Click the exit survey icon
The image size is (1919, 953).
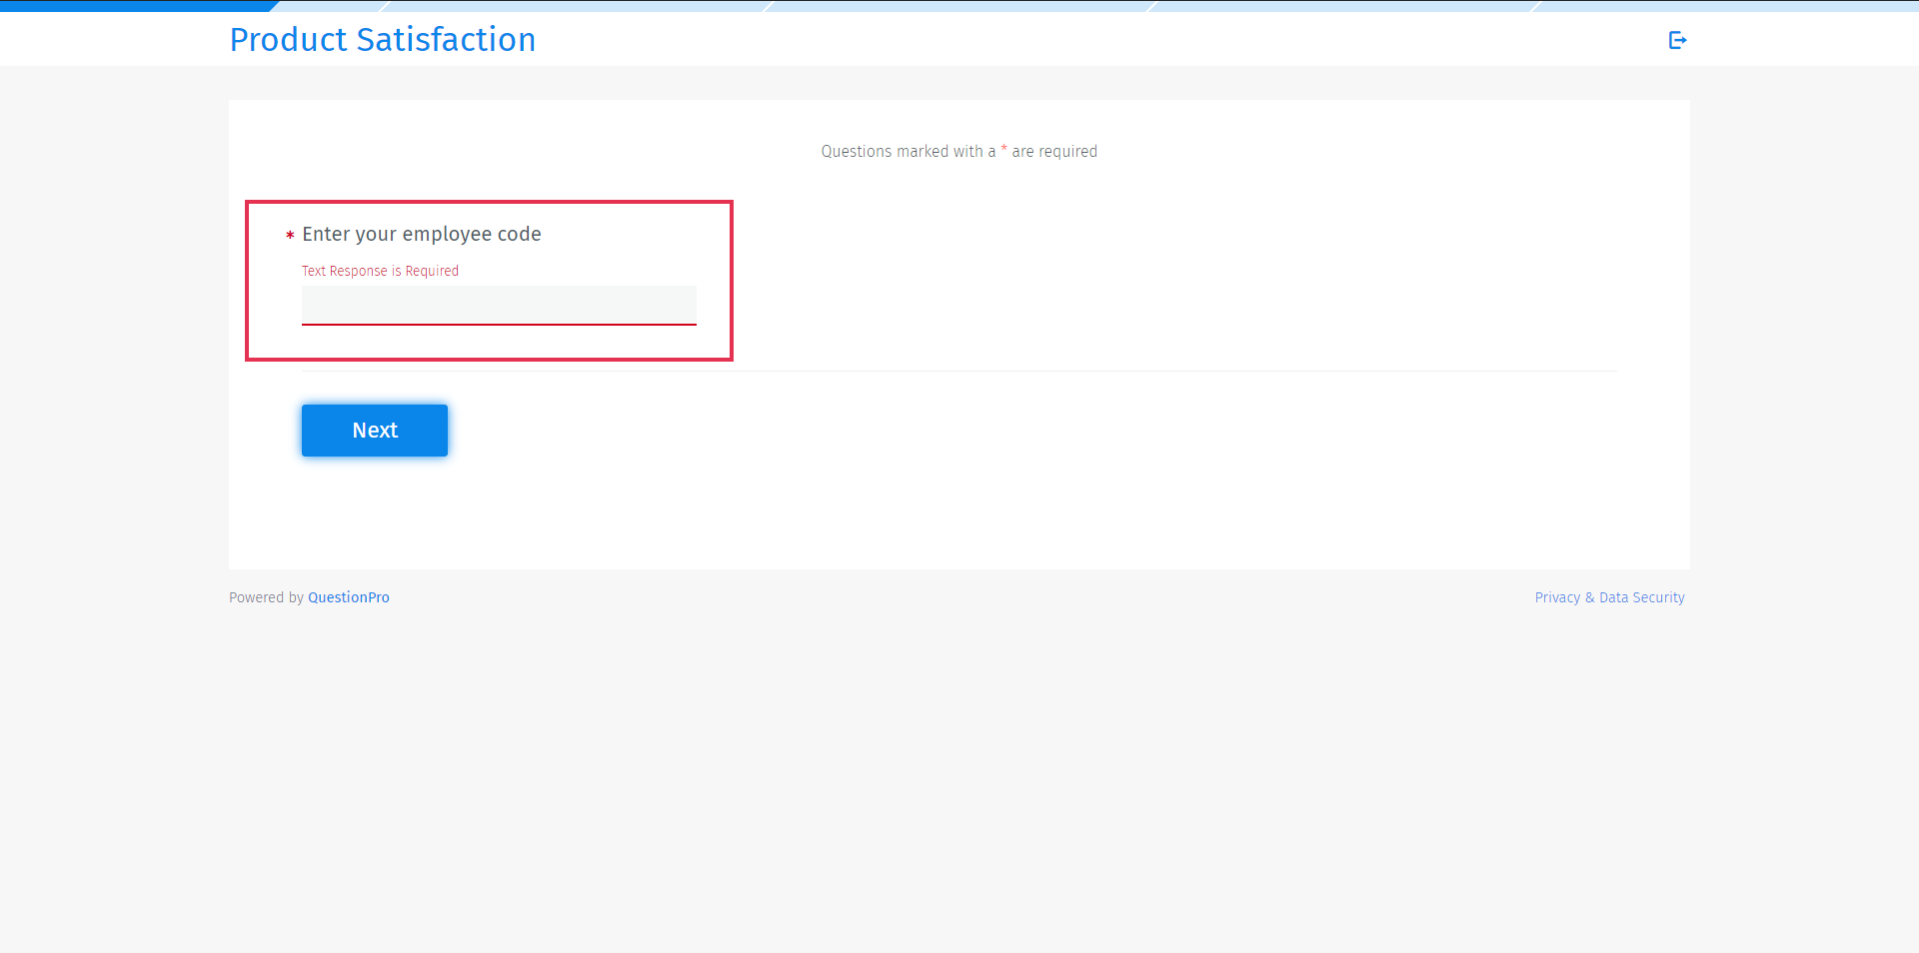pyautogui.click(x=1677, y=40)
